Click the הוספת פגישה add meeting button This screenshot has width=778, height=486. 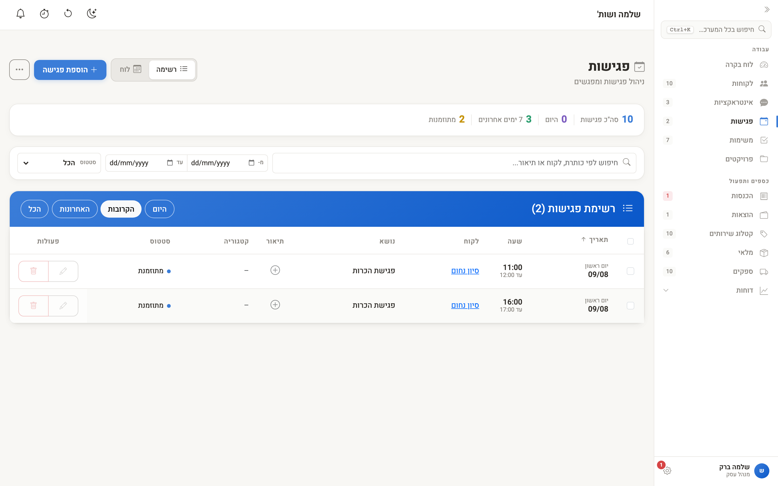[x=70, y=70]
